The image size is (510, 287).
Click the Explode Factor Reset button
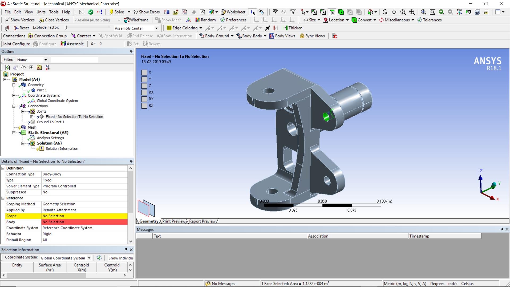tap(21, 28)
